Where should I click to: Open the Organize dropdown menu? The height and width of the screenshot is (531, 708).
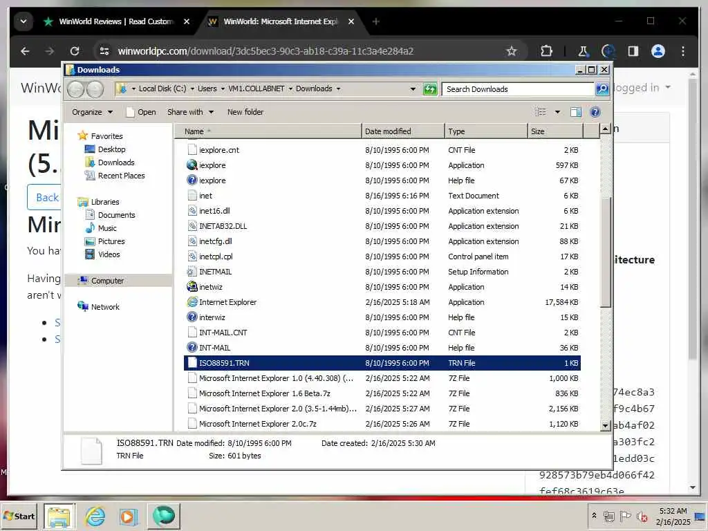[92, 112]
